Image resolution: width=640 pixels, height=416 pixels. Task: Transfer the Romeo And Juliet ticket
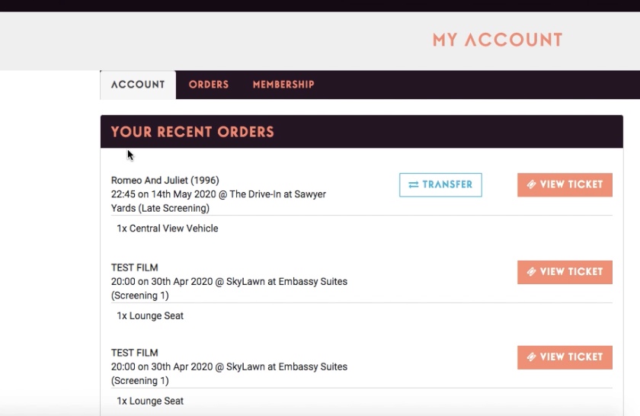coord(440,185)
